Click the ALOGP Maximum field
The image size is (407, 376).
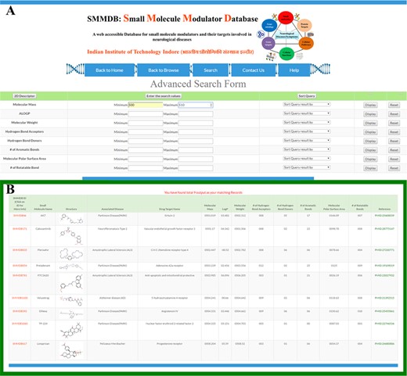tap(196, 114)
